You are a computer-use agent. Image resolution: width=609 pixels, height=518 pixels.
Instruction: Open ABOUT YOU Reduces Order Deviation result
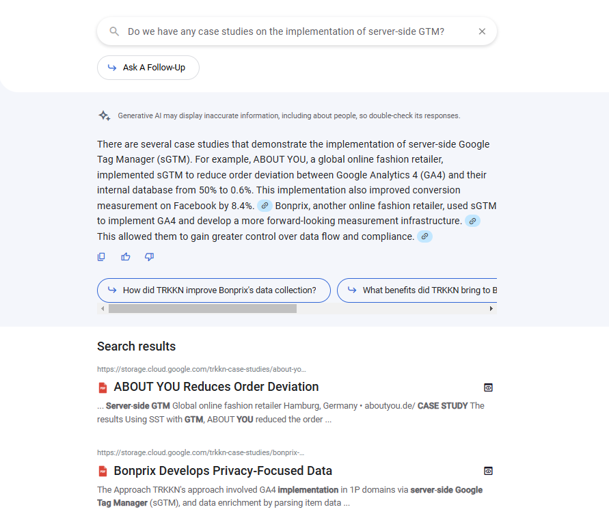[x=215, y=387]
